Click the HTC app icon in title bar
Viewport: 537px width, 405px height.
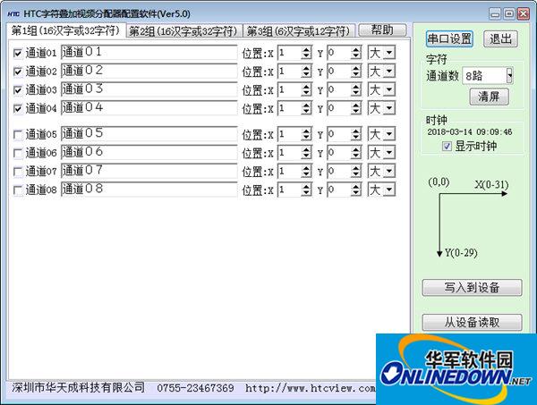tap(13, 13)
